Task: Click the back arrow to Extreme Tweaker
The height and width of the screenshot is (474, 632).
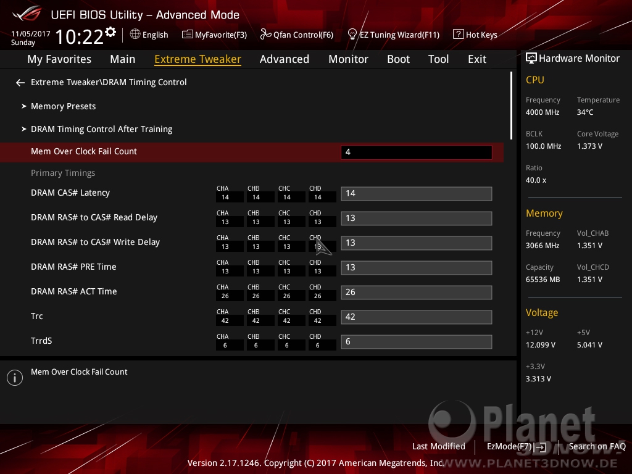Action: [20, 83]
